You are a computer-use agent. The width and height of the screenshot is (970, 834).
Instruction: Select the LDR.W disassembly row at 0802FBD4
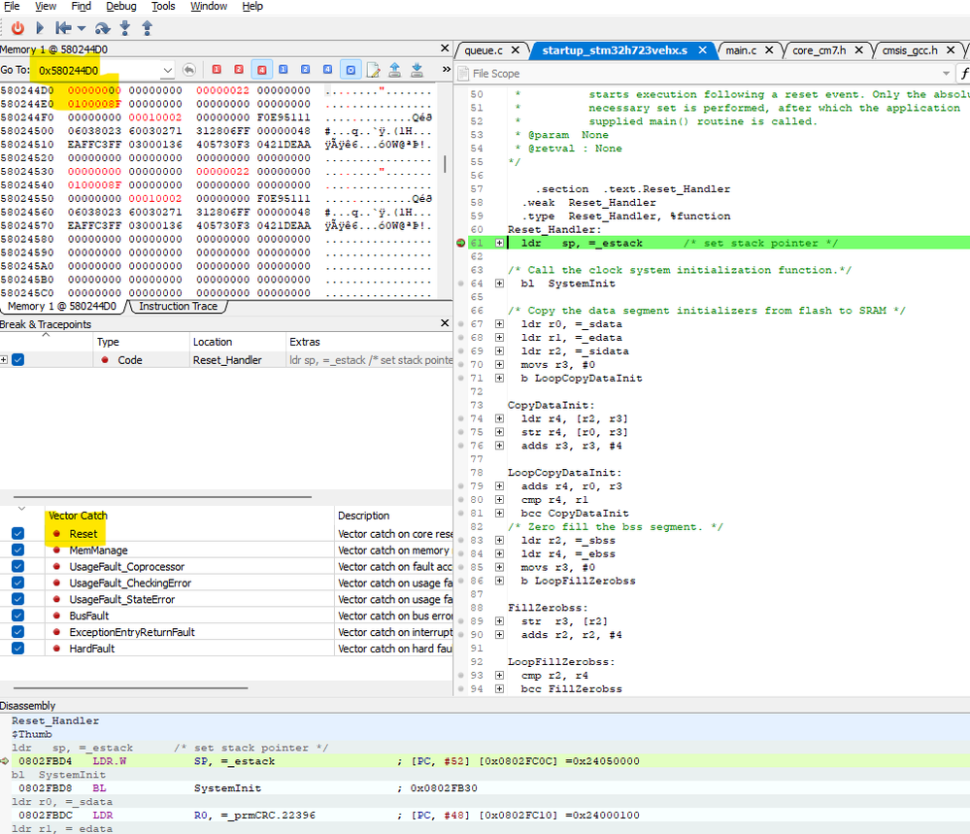pos(485,761)
